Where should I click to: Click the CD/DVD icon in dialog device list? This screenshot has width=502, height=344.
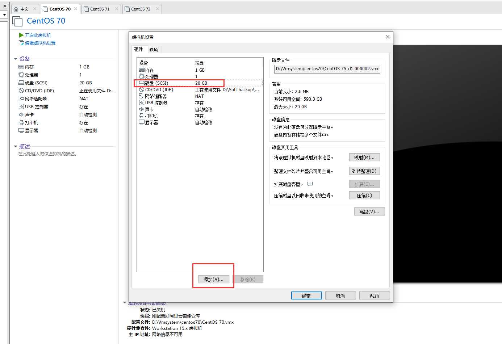pos(142,89)
